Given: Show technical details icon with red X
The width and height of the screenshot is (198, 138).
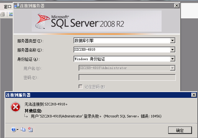Looking at the screenshot, I should 30,129.
